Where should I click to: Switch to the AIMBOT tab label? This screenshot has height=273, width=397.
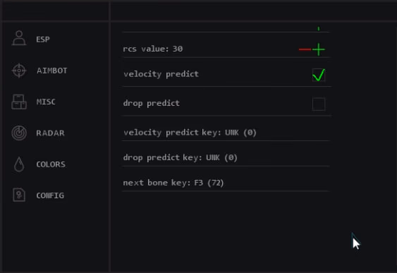coord(52,71)
